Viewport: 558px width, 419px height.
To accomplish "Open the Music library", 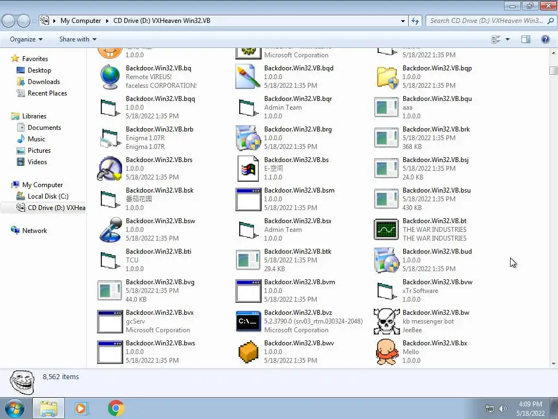I will pos(37,139).
